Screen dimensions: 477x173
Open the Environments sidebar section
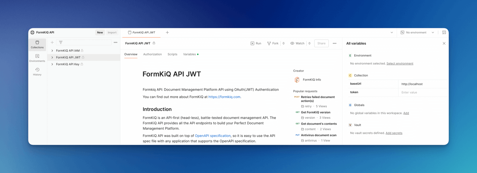[x=37, y=58]
